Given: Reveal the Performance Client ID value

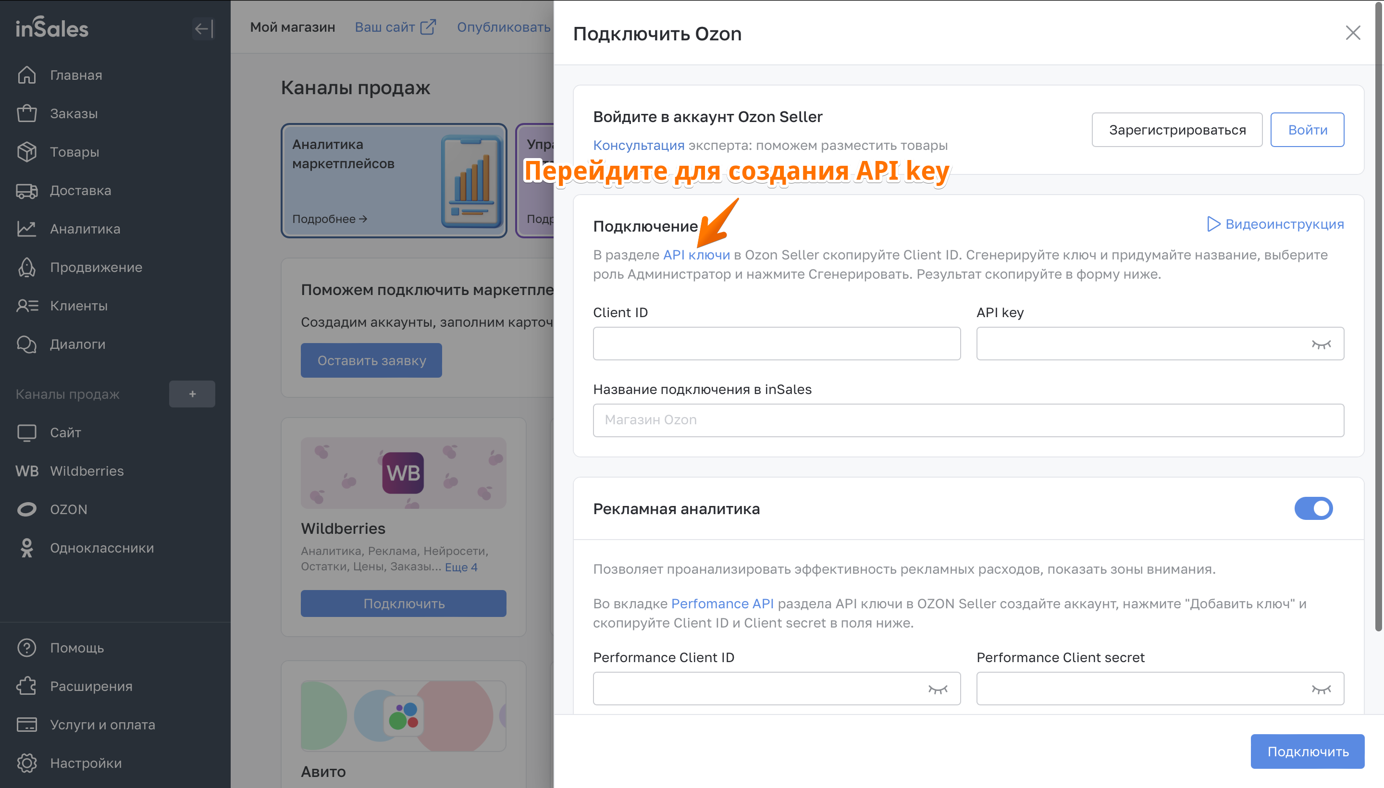Looking at the screenshot, I should 938,689.
